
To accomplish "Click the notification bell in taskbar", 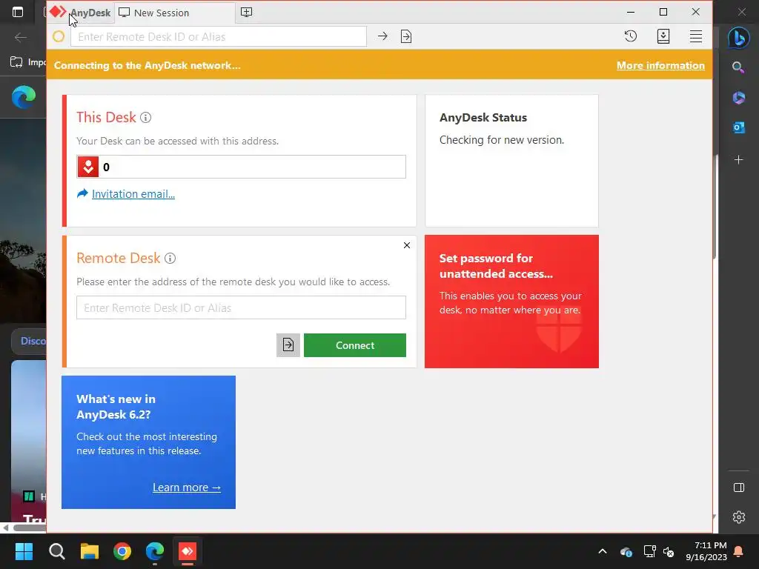I will [739, 551].
